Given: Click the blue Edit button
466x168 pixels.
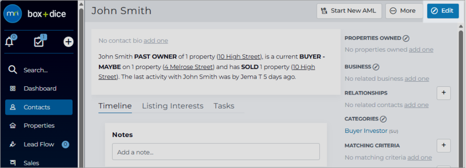Looking at the screenshot, I should click(443, 11).
